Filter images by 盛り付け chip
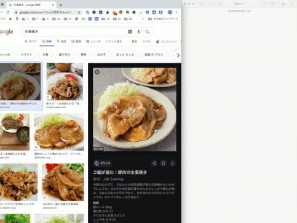297x223 pixels. tap(65, 55)
